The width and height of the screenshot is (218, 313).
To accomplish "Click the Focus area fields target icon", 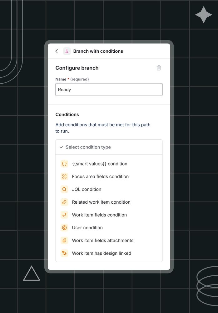I will click(64, 176).
